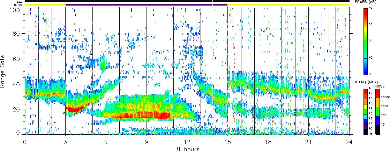Viewport: 390px width, 151px height.
Task: Click the "TX FRQ (MHz)" legend title
Action: pyautogui.click(x=366, y=82)
